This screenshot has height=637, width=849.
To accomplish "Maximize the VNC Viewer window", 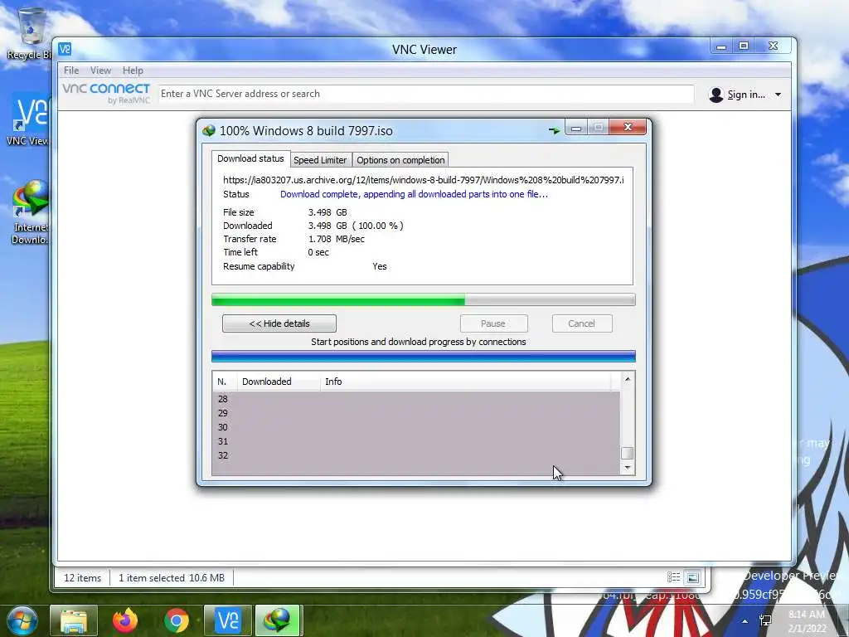I will click(x=744, y=46).
